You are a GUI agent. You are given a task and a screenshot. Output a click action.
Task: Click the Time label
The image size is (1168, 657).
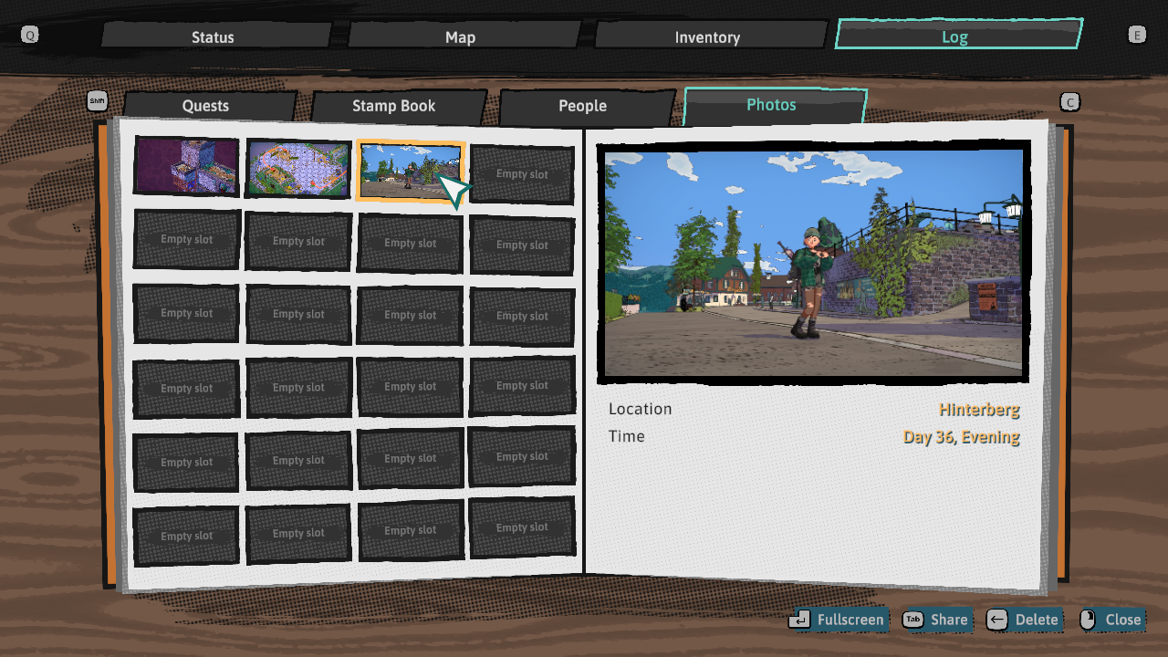click(627, 436)
